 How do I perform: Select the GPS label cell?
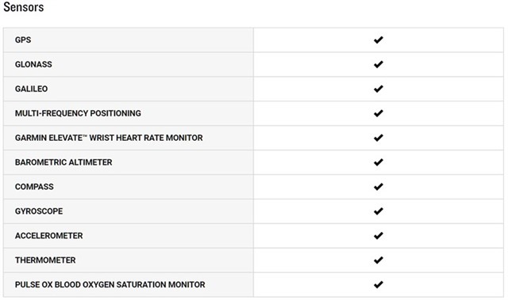click(129, 40)
